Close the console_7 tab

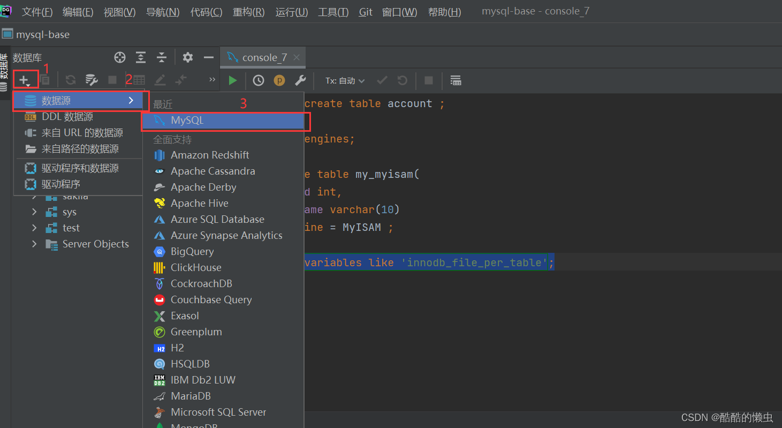pos(297,57)
